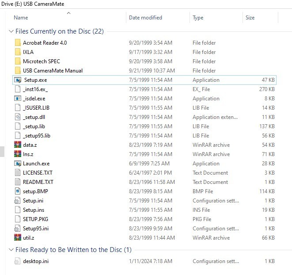Click the setup.BMP image file icon
292x275 pixels.
18,191
